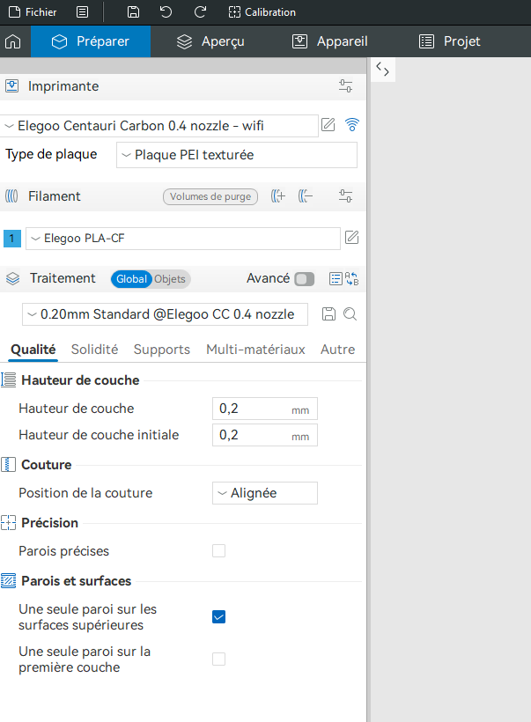Open Position de la couture dropdown
Screen dimensions: 531x722
(x=265, y=493)
